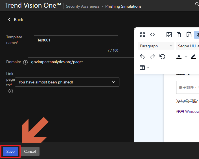Click the copy icon in editor toolbar
The height and width of the screenshot is (159, 199).
[179, 35]
